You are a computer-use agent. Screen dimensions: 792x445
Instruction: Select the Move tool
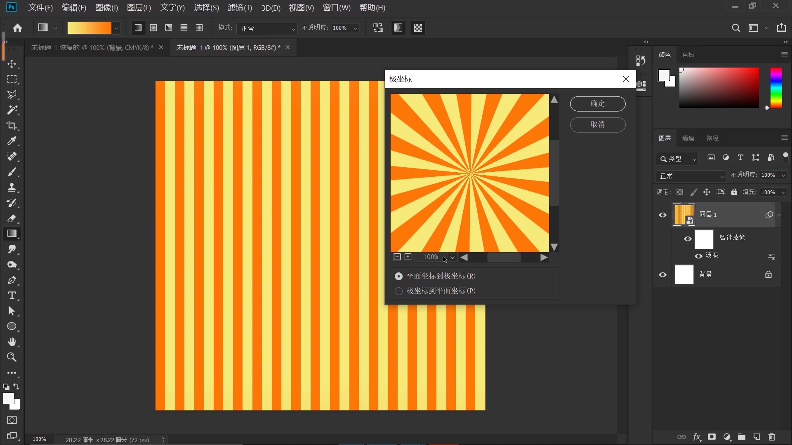[x=12, y=63]
